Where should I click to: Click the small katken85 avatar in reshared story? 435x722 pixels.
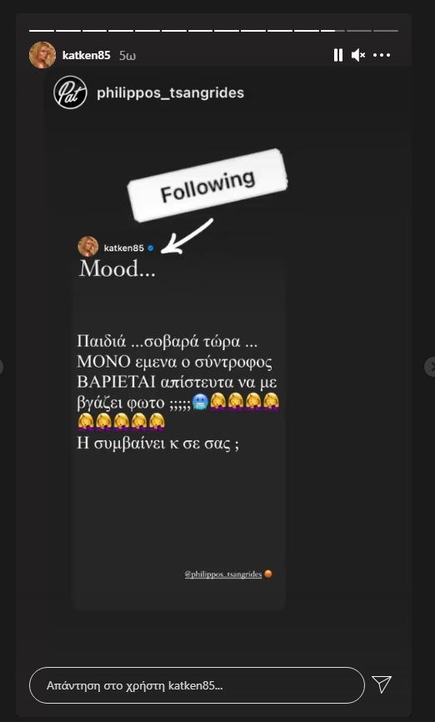(88, 247)
